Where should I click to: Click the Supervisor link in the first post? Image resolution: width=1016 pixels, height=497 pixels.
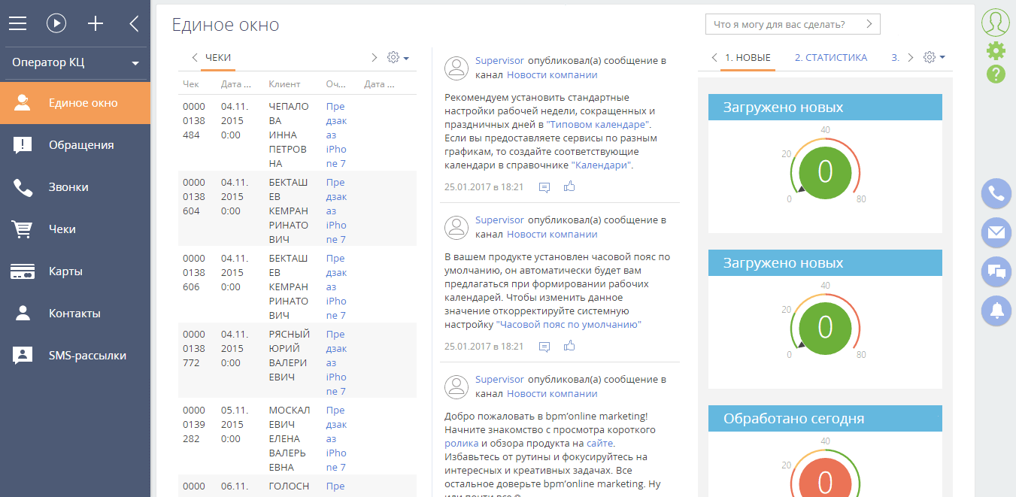[x=499, y=60]
